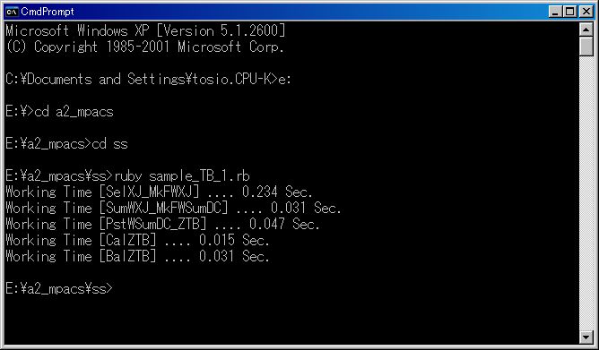Click the Microsoft Windows XP version line
The image size is (599, 350).
[145, 30]
